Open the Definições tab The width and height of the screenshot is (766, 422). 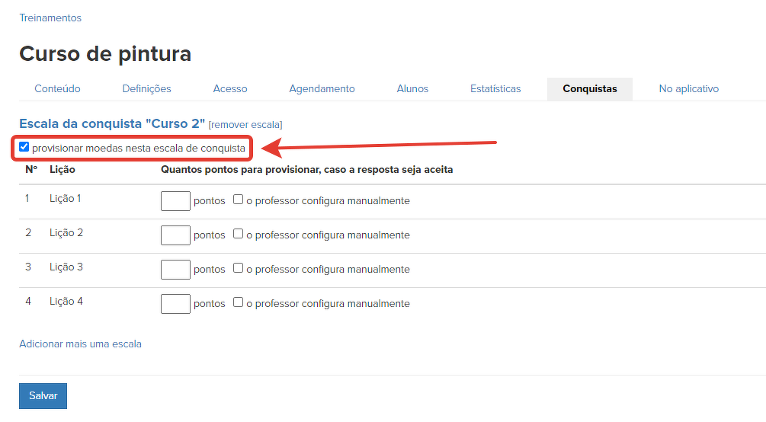click(146, 89)
